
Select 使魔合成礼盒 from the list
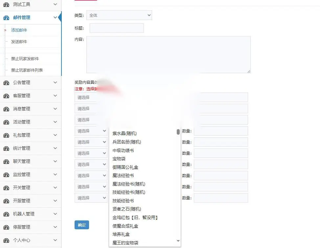click(125, 226)
